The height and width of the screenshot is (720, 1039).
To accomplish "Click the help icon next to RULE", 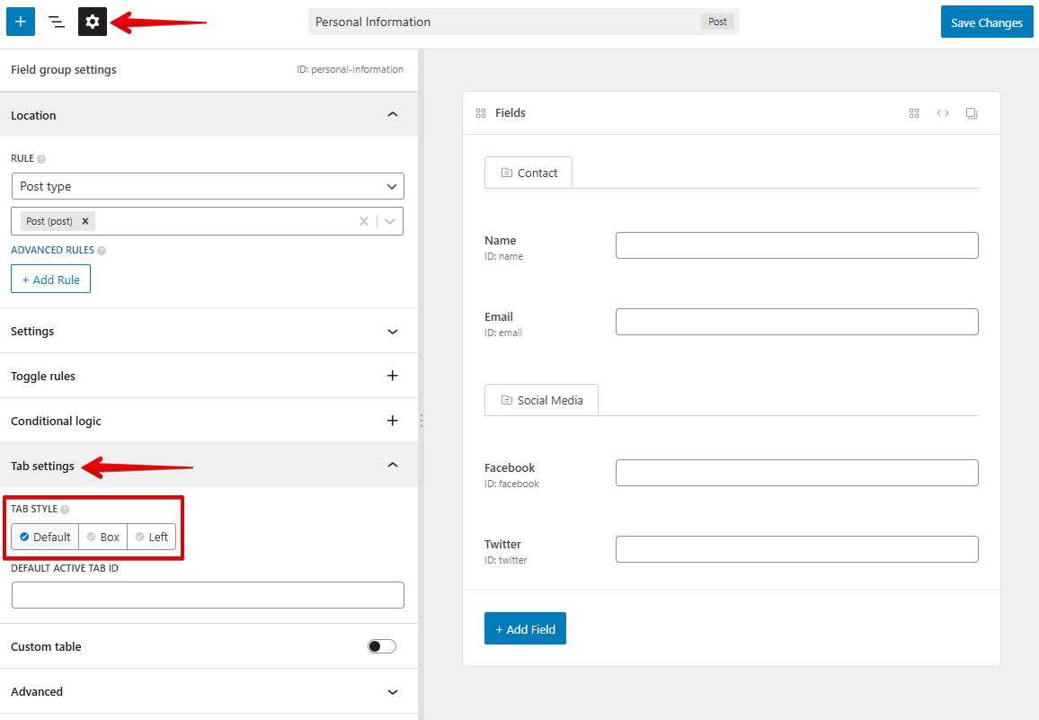I will [x=41, y=159].
